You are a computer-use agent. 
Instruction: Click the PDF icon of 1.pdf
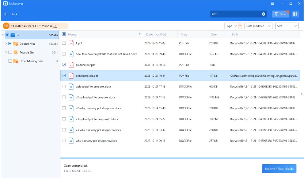(x=71, y=43)
